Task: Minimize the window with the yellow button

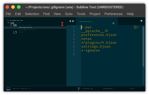Action: [13, 7]
